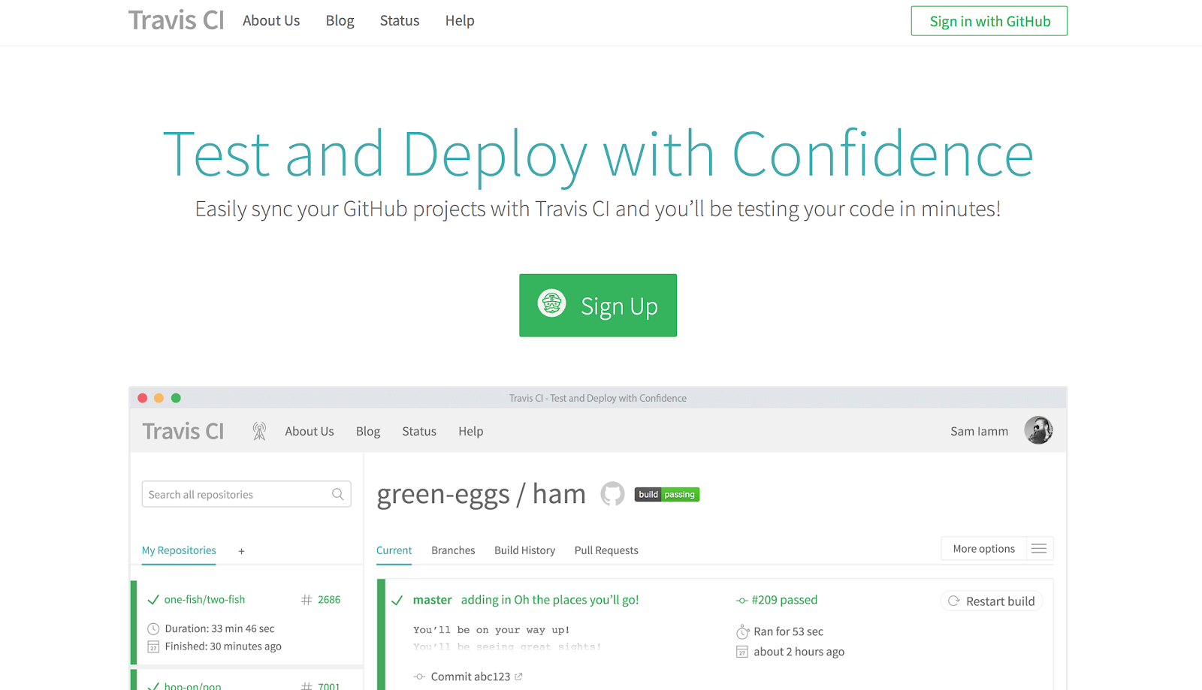Select Blog in the preview navbar

pyautogui.click(x=368, y=431)
